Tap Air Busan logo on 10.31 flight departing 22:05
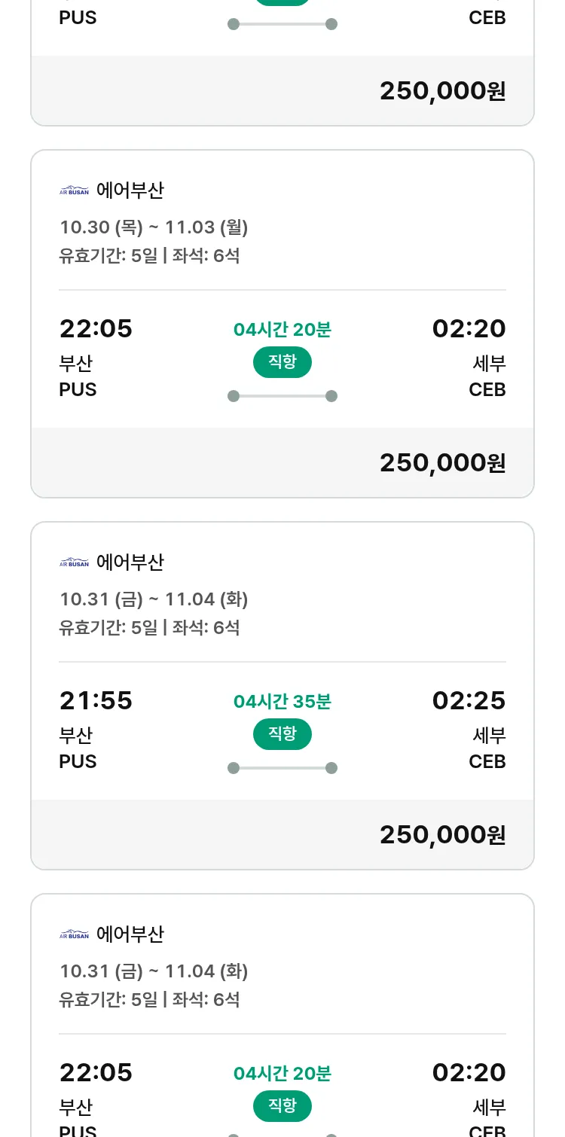The height and width of the screenshot is (1137, 565). point(74,934)
